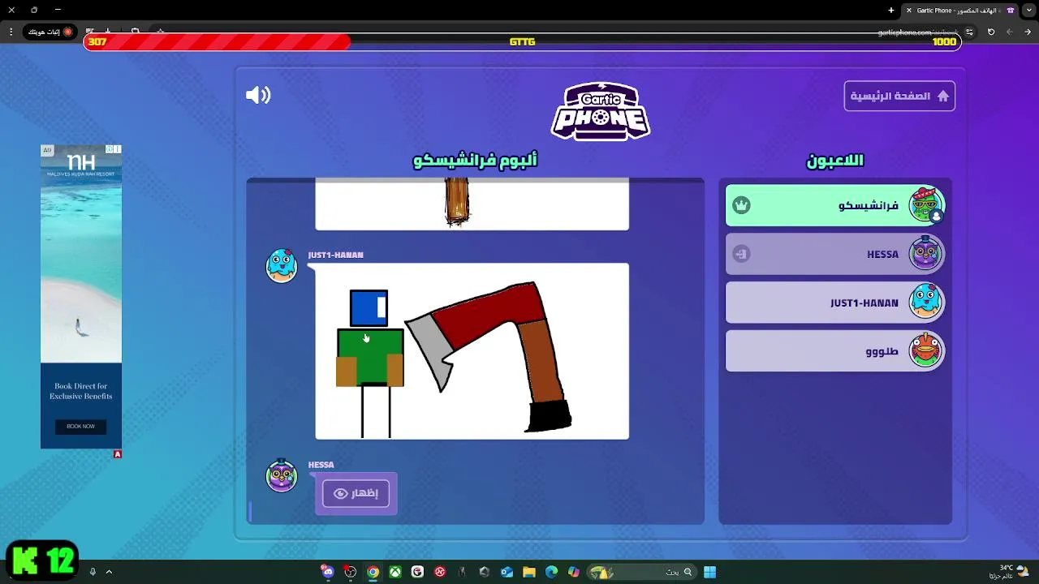Open File Explorer in the taskbar
This screenshot has width=1039, height=584.
tap(529, 572)
